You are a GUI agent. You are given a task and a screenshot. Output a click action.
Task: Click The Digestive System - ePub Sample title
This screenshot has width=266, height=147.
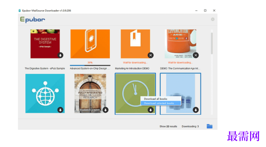tap(45, 68)
